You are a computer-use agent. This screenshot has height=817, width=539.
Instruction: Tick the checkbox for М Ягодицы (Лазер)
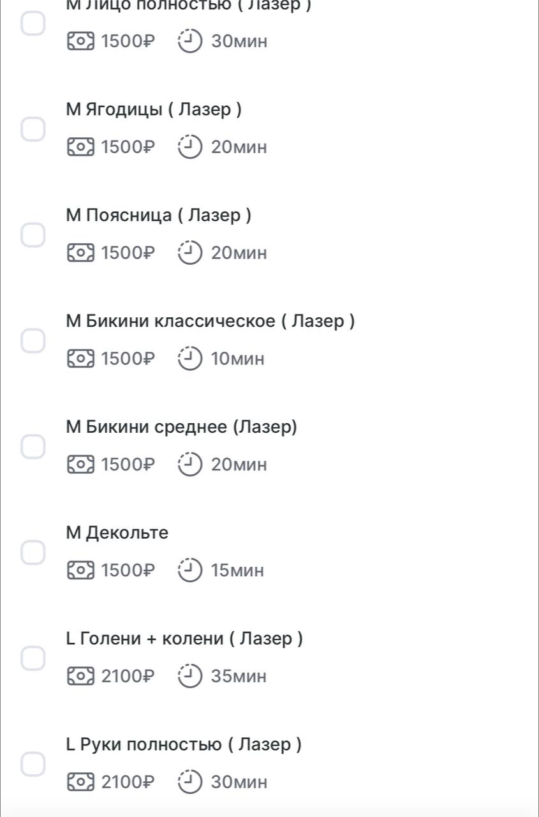(33, 129)
